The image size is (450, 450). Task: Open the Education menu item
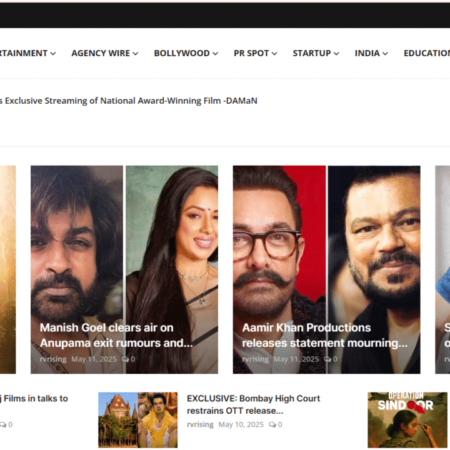(x=426, y=53)
